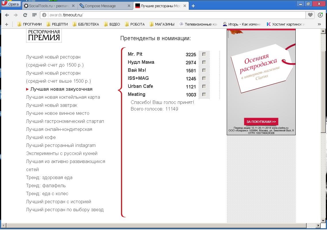Open Тренд: фалафель nomination
Screen dimensions: 327x246
click(46, 186)
